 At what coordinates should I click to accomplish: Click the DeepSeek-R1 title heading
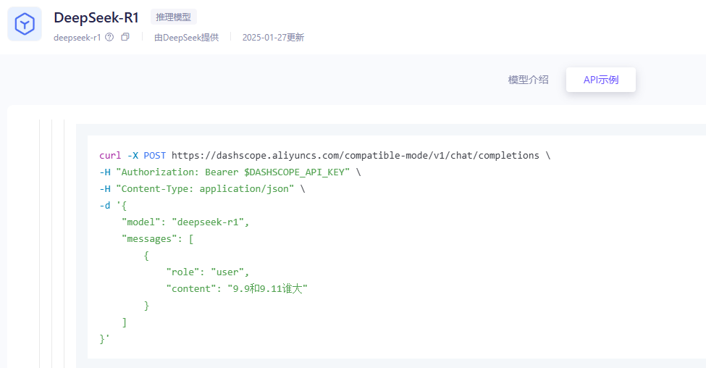(96, 17)
